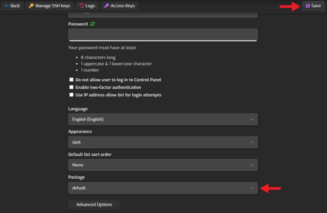Check "Enable two-factor authentication"
The height and width of the screenshot is (213, 327).
point(71,87)
